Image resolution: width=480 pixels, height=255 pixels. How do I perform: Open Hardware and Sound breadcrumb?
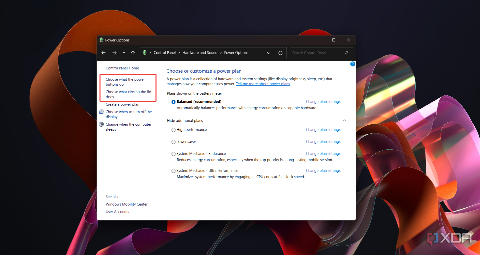(200, 53)
